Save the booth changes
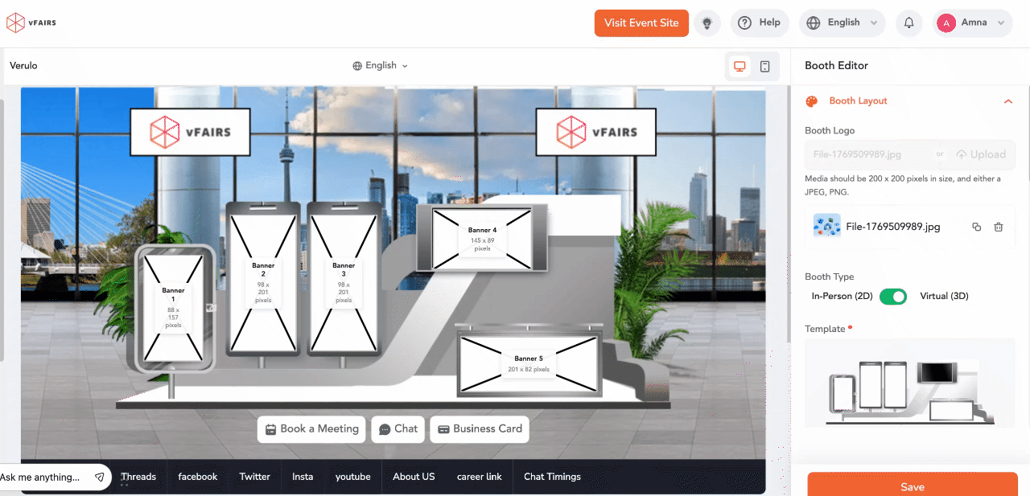The image size is (1030, 496). pos(912,486)
